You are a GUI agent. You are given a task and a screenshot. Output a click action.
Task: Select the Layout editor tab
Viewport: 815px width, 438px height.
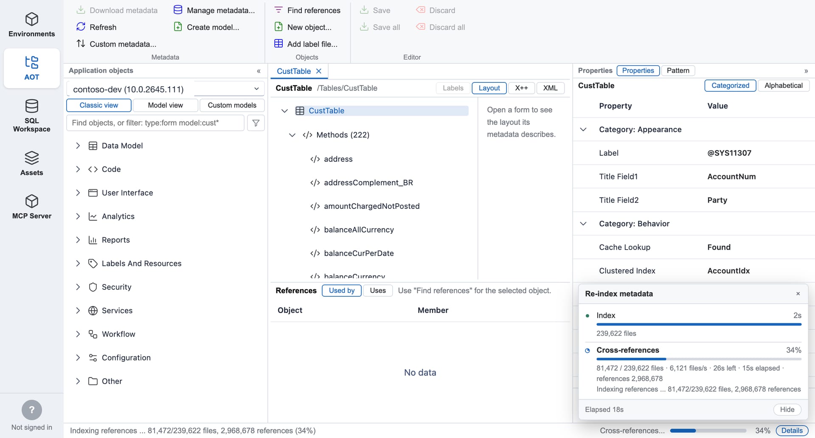coord(489,88)
